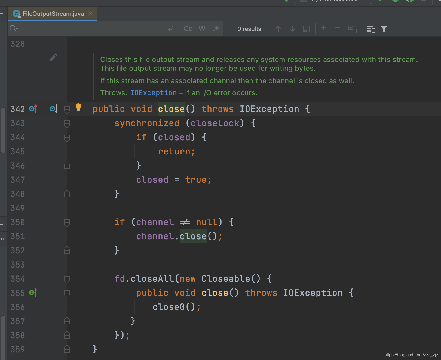
Task: Click the close method name on line 342
Action: click(x=171, y=109)
